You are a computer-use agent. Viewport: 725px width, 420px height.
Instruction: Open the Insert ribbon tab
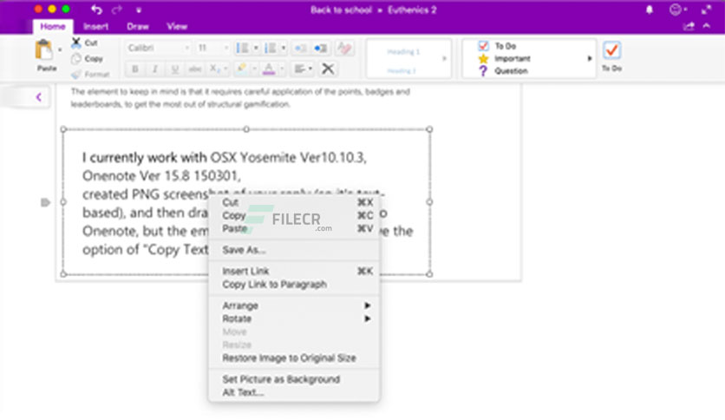point(95,26)
